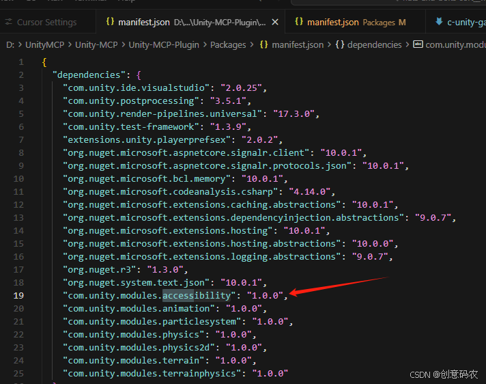
Task: Click opening brace on line 1
Action: [x=44, y=62]
